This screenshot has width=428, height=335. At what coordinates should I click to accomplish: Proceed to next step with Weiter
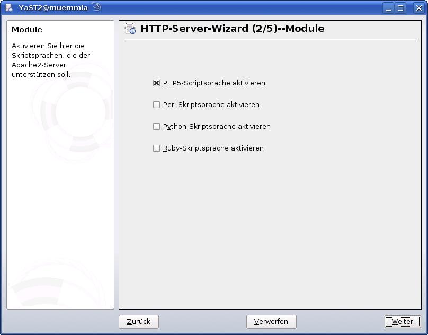tap(402, 321)
